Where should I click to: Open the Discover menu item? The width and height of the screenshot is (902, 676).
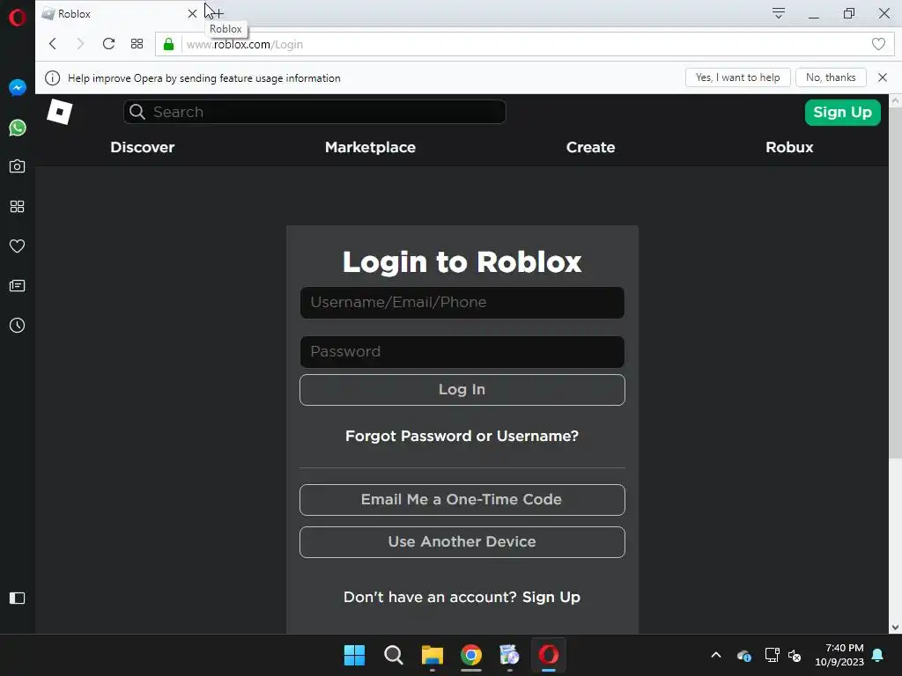[x=142, y=147]
